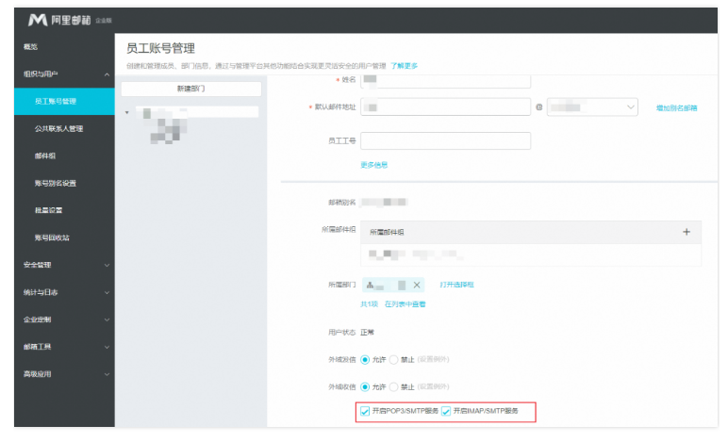728x442 pixels.
Task: Expand the 高级应用 sidebar section
Action: 107,374
